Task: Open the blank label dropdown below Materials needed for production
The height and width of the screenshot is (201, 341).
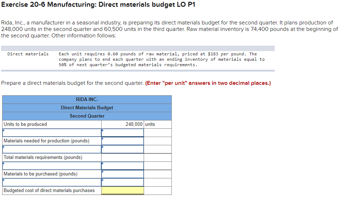Action: pos(52,149)
